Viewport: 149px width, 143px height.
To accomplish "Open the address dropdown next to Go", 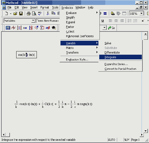I will [104, 28].
